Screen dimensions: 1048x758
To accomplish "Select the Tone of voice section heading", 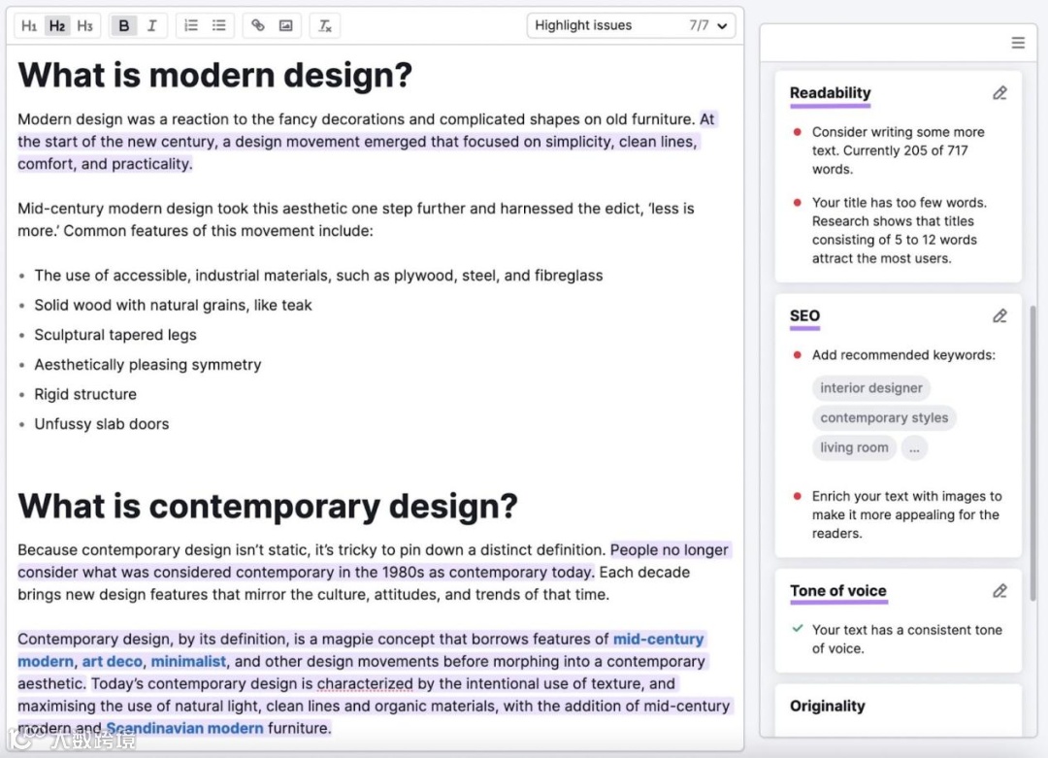I will (x=838, y=591).
